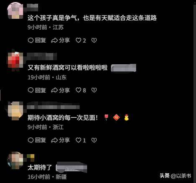Like the Zhejiang comment with 1 like
Viewport: 196px width, 183px height.
(x=81, y=140)
